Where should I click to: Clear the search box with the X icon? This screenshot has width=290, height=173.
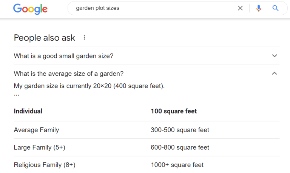(x=240, y=8)
